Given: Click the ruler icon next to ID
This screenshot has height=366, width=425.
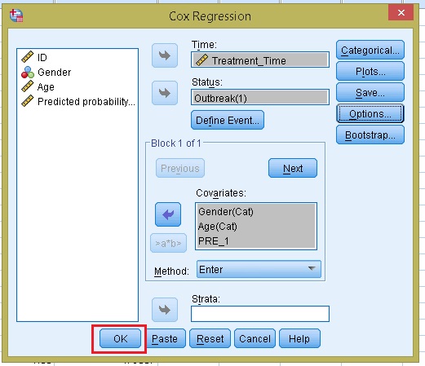Looking at the screenshot, I should (x=28, y=57).
